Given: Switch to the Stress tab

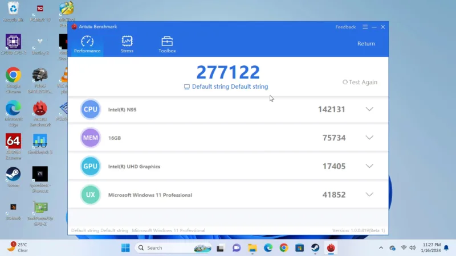Looking at the screenshot, I should 127,44.
